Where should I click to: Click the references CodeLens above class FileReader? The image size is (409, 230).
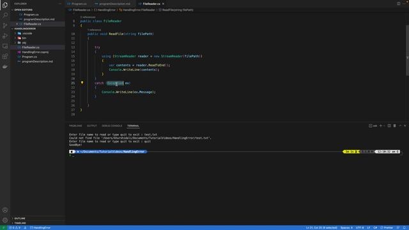[x=88, y=17]
